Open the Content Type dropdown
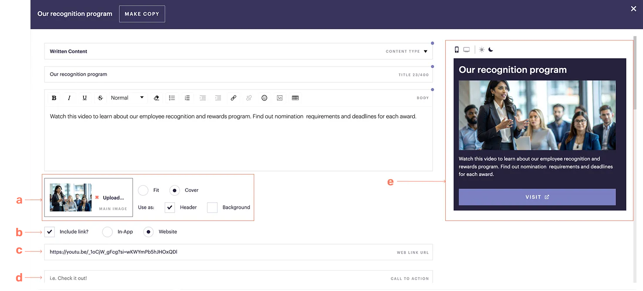 (x=239, y=51)
